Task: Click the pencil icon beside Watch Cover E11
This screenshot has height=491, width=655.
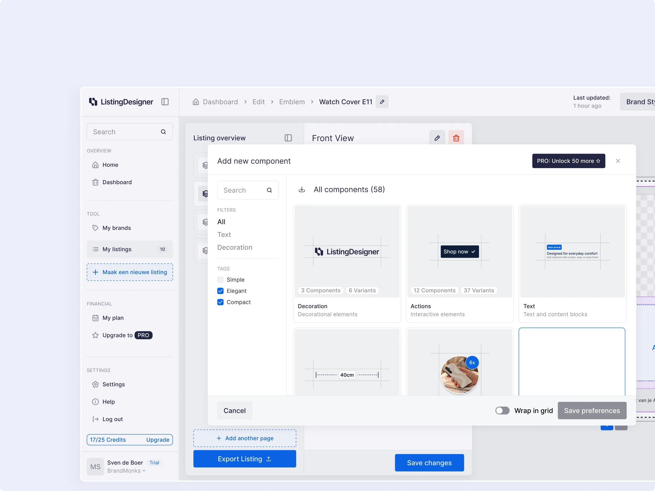Action: (x=382, y=102)
